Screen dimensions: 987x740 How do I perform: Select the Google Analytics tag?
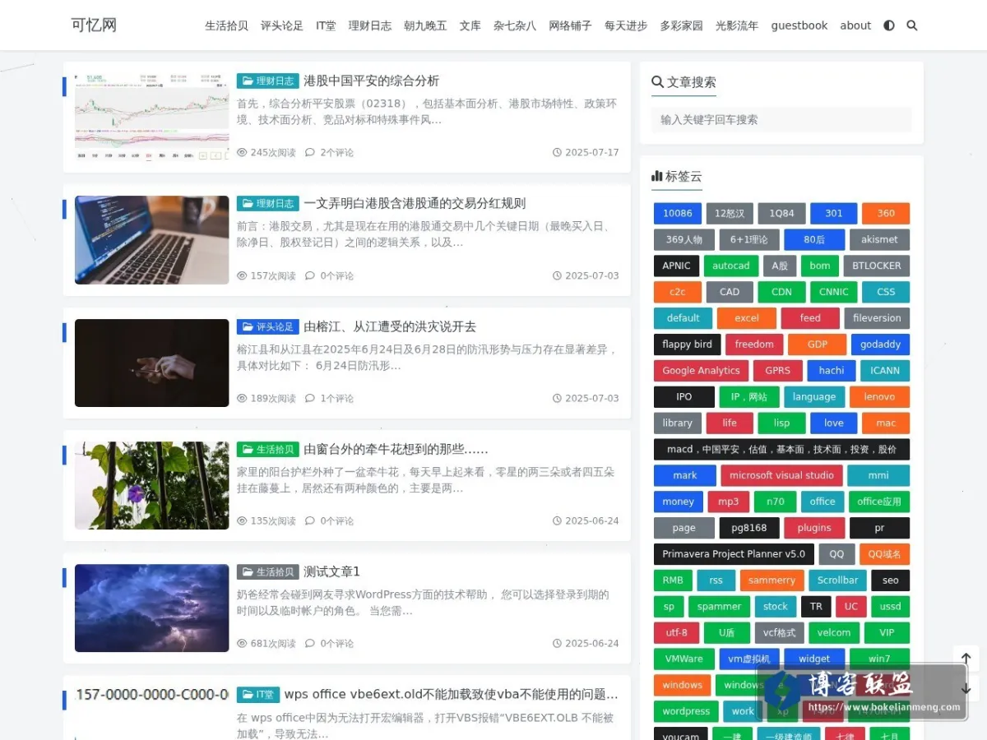(702, 371)
